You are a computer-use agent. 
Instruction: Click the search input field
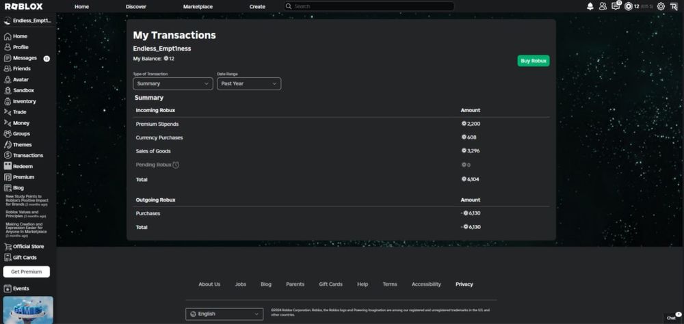[369, 6]
